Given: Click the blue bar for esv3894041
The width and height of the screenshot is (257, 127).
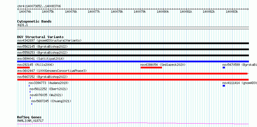Looking at the screenshot, I should coord(133,61).
